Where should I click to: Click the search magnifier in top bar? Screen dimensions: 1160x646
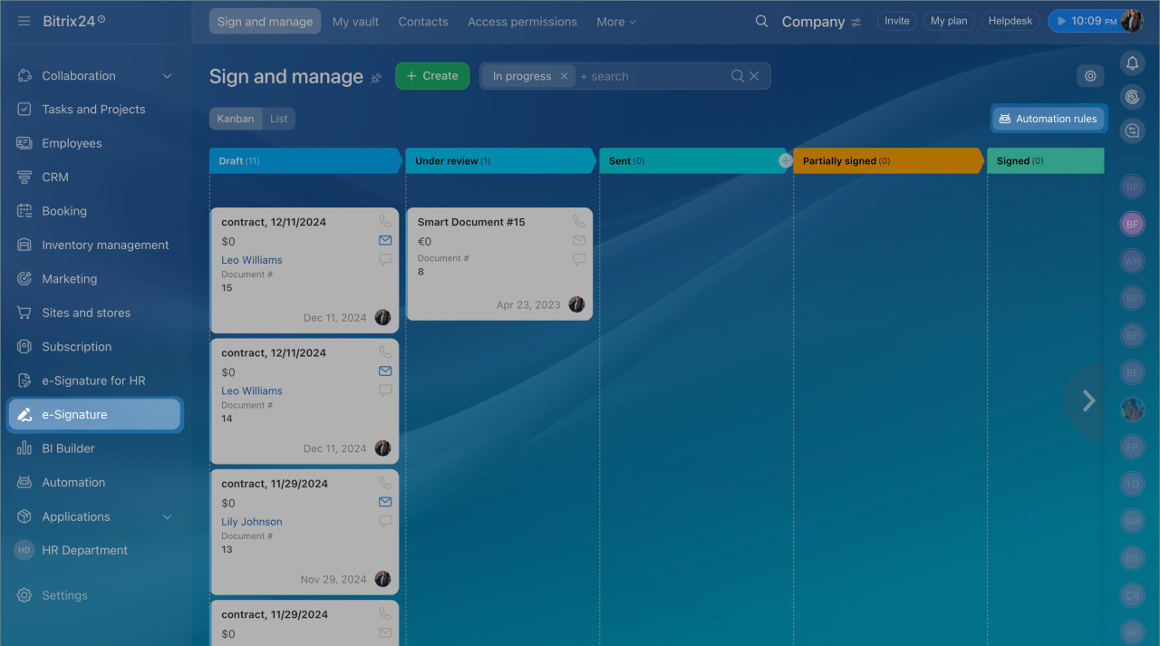point(761,22)
